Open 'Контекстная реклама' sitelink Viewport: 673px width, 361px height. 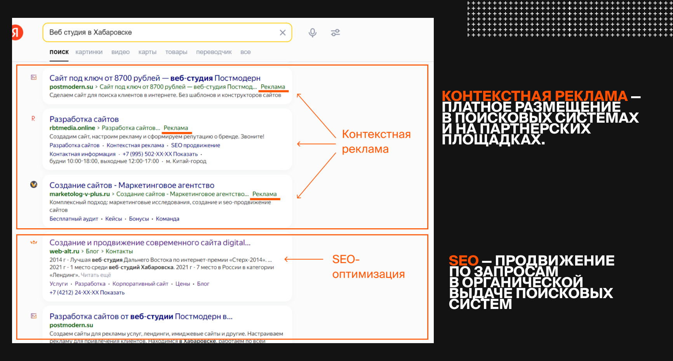click(136, 145)
